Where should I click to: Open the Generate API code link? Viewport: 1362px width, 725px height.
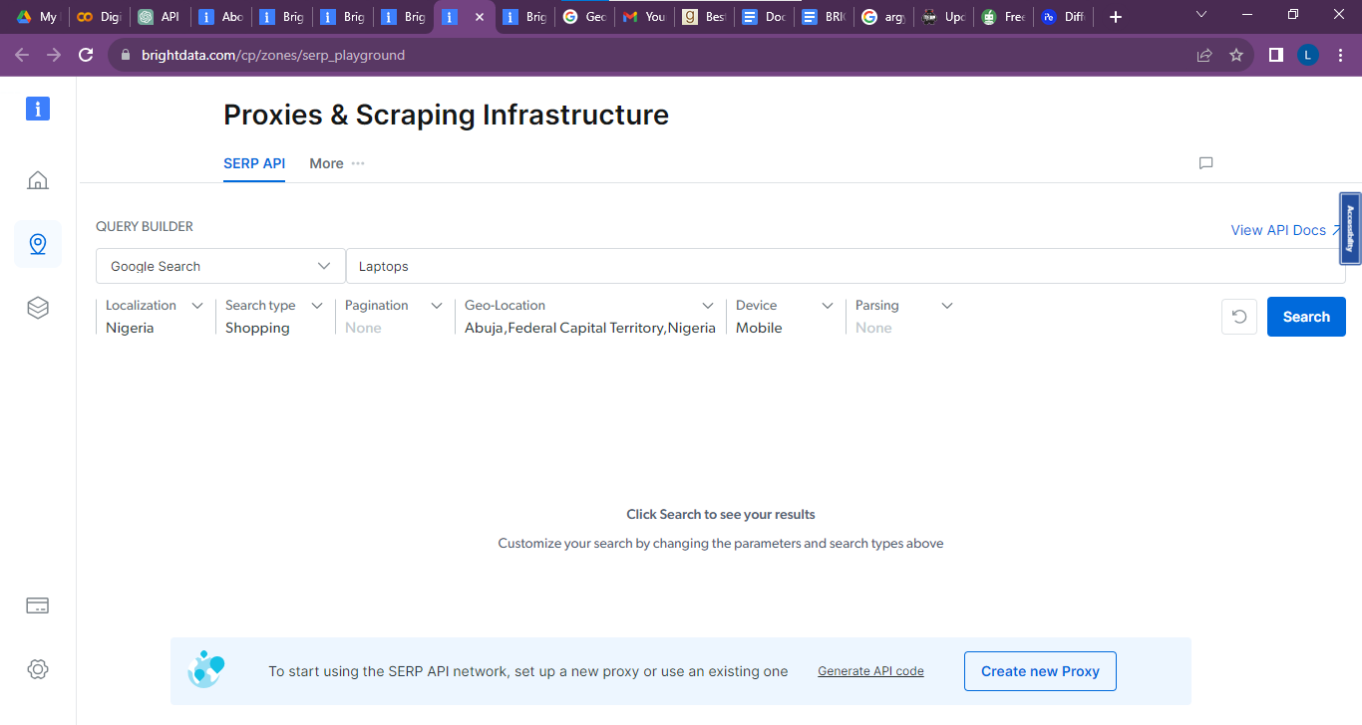point(870,671)
